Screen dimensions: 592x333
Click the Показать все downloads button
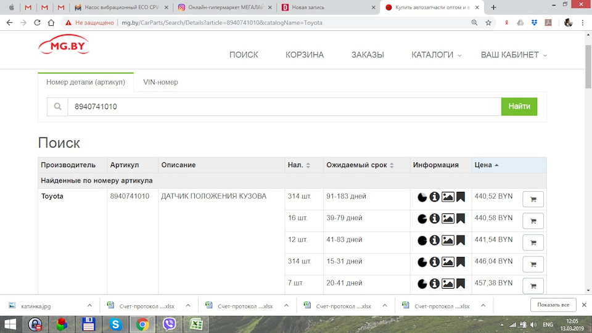pyautogui.click(x=553, y=305)
